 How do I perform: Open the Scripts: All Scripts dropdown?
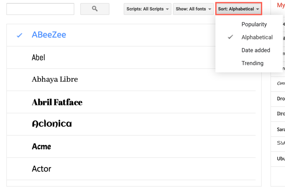147,9
